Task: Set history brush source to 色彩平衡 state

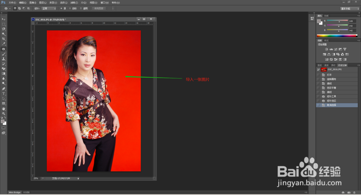Action: coord(318,88)
